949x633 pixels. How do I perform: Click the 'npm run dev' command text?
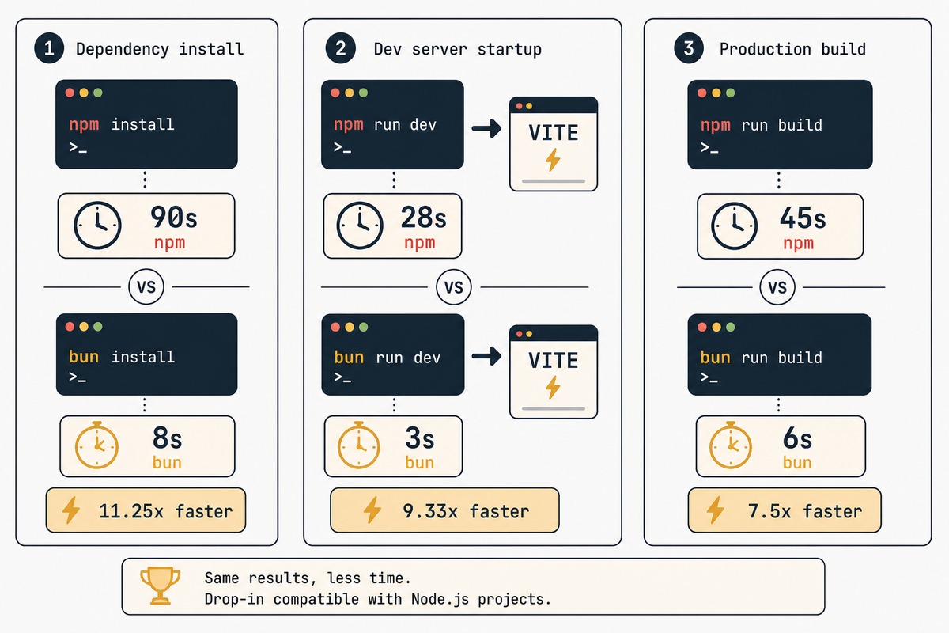click(x=385, y=125)
